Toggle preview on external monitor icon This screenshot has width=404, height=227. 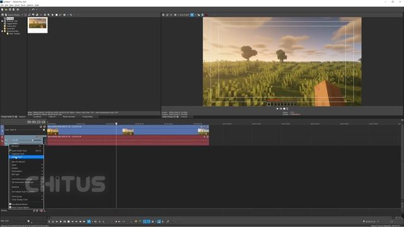coord(167,15)
